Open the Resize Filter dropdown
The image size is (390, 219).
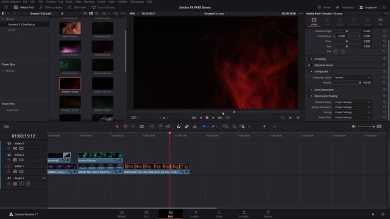click(x=352, y=117)
